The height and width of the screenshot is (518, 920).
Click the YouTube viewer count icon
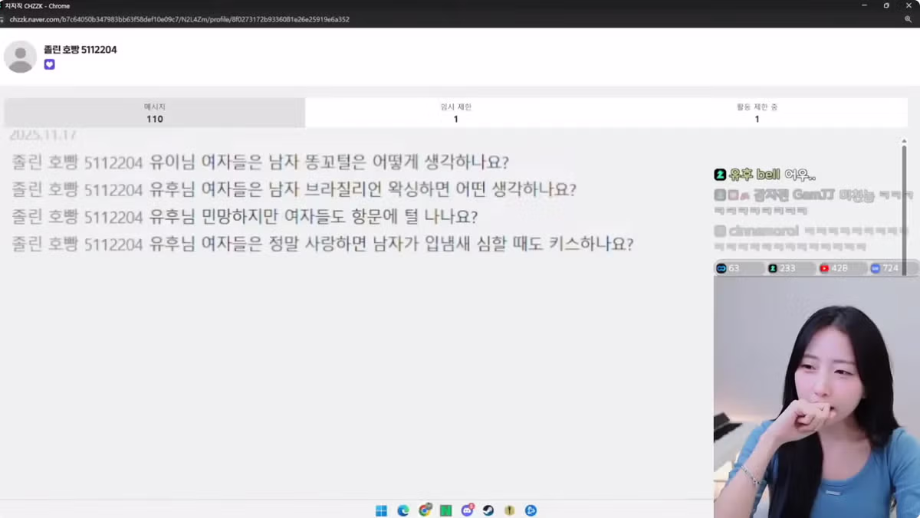coord(824,267)
